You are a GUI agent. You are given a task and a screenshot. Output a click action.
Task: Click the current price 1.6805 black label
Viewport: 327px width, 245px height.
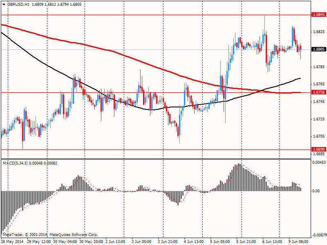[x=319, y=49]
